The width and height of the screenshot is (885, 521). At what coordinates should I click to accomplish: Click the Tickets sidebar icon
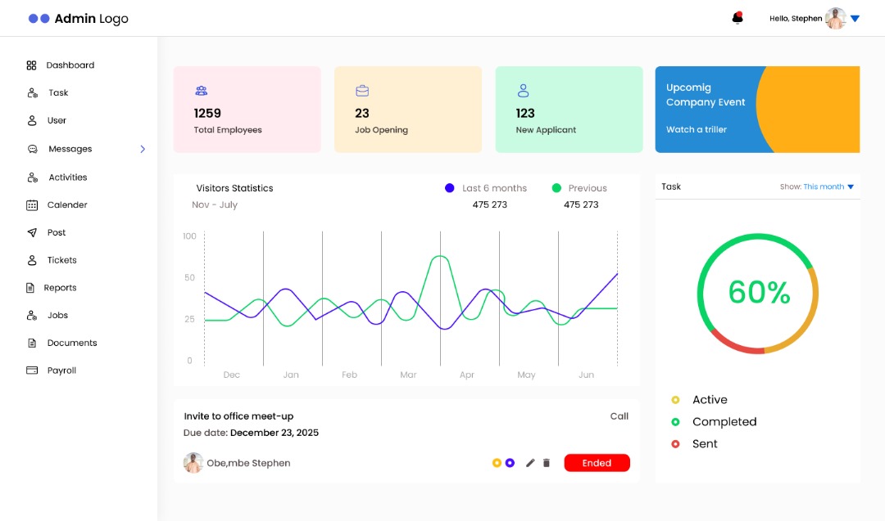pos(32,260)
